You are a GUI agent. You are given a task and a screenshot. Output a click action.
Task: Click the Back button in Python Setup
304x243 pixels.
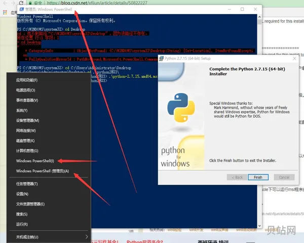(237, 177)
